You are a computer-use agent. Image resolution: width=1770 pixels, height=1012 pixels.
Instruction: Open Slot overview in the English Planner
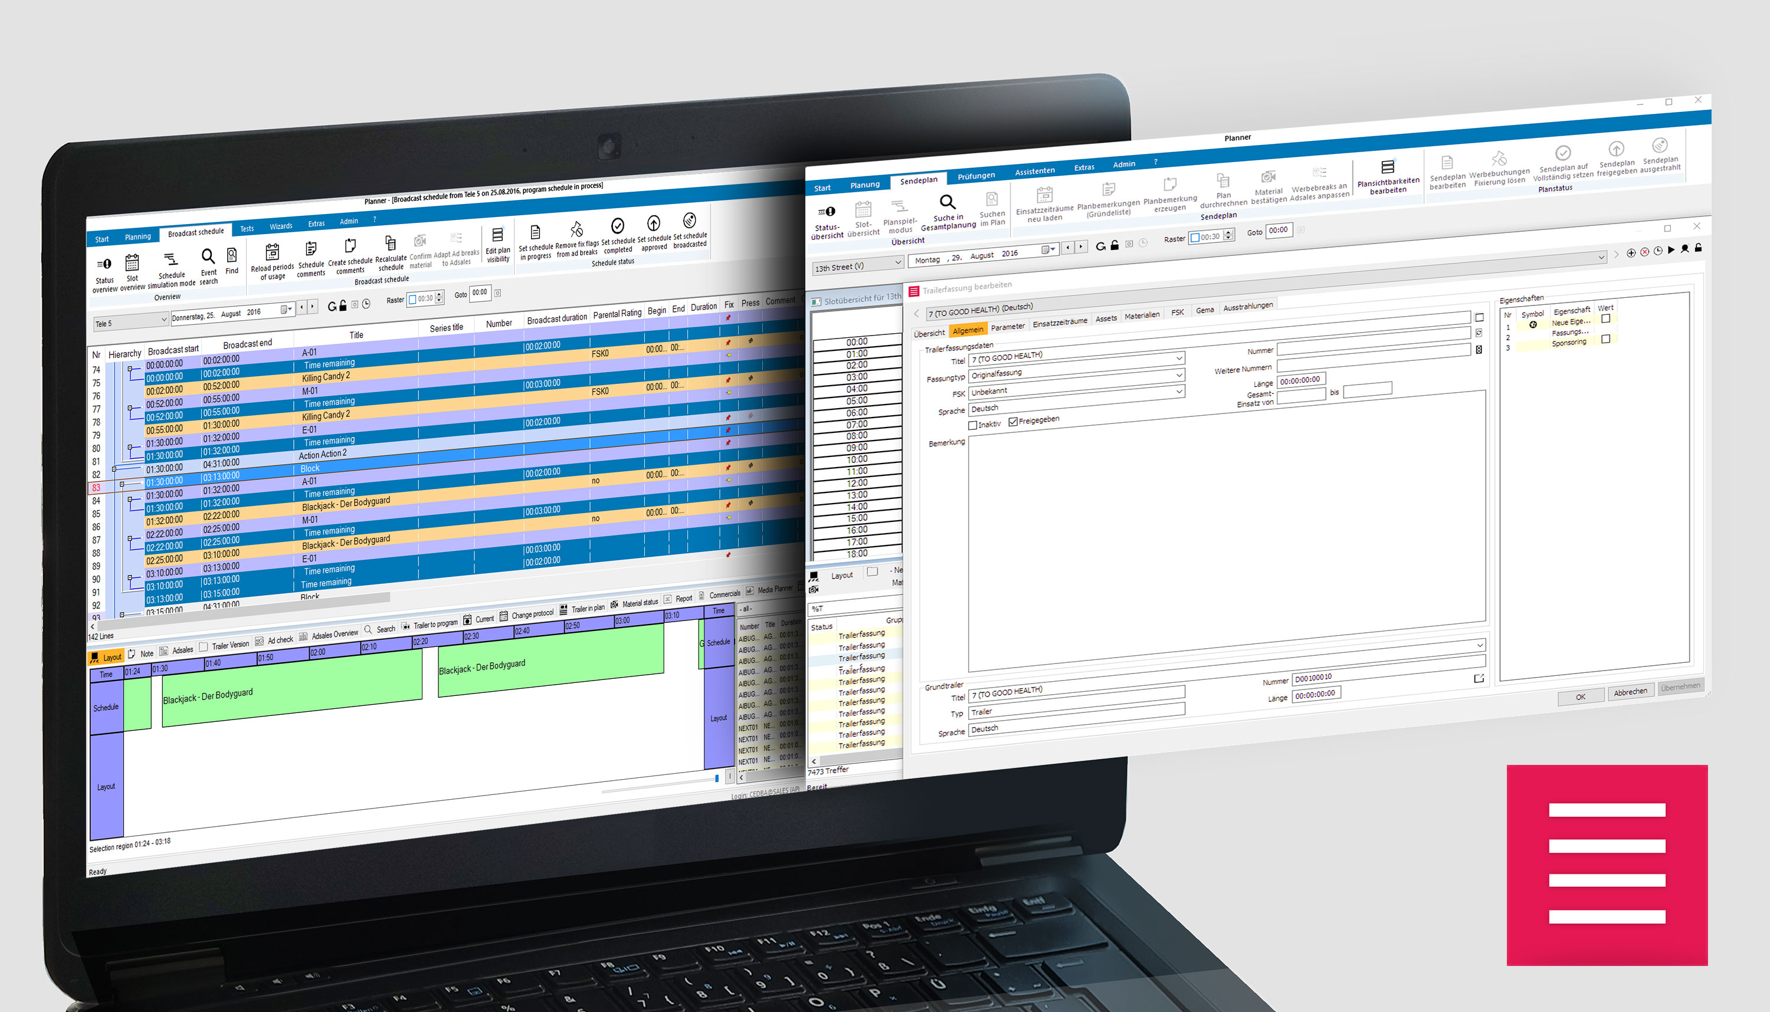[132, 272]
